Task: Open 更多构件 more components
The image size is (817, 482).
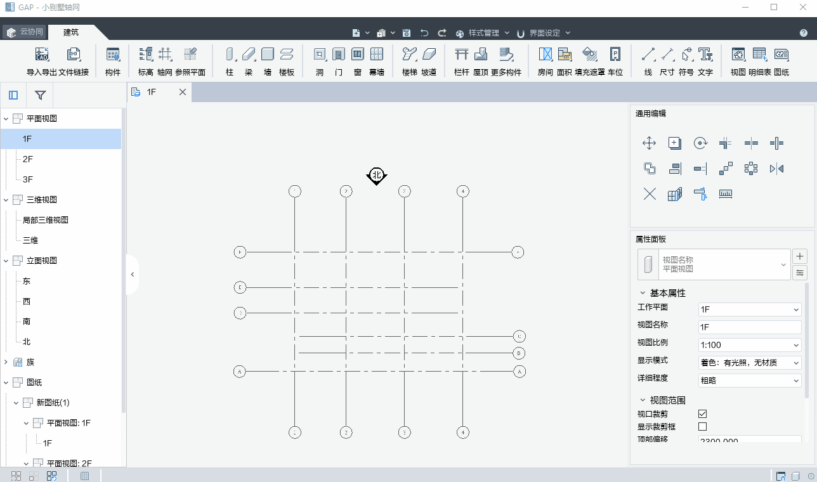Action: click(x=506, y=62)
